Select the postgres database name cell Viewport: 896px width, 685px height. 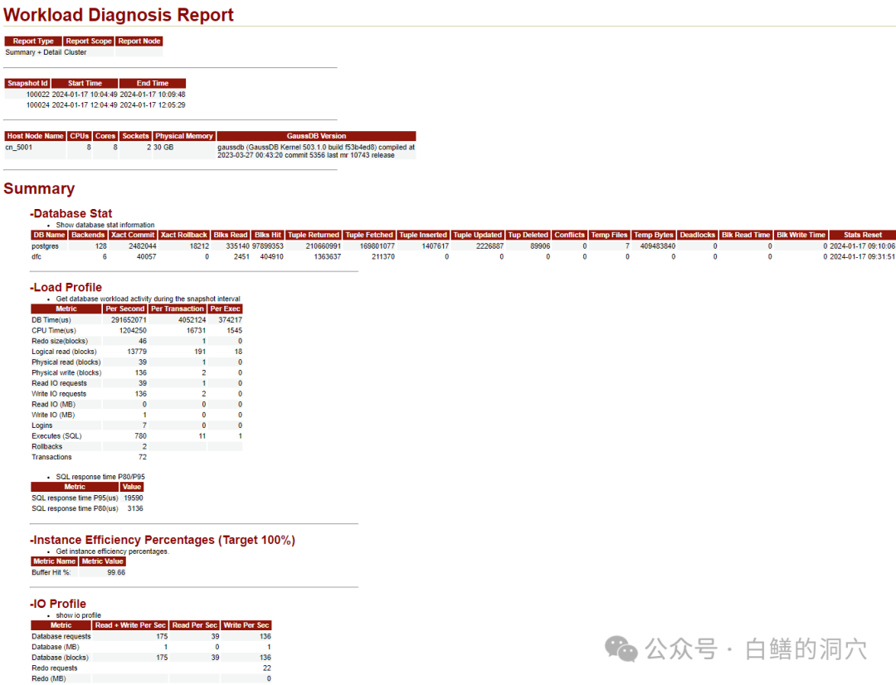click(x=45, y=246)
